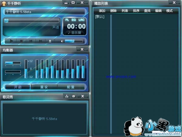The width and height of the screenshot is (182, 137).
Task: Adjust the first equalizer frequency band
Action: [x=37, y=69]
